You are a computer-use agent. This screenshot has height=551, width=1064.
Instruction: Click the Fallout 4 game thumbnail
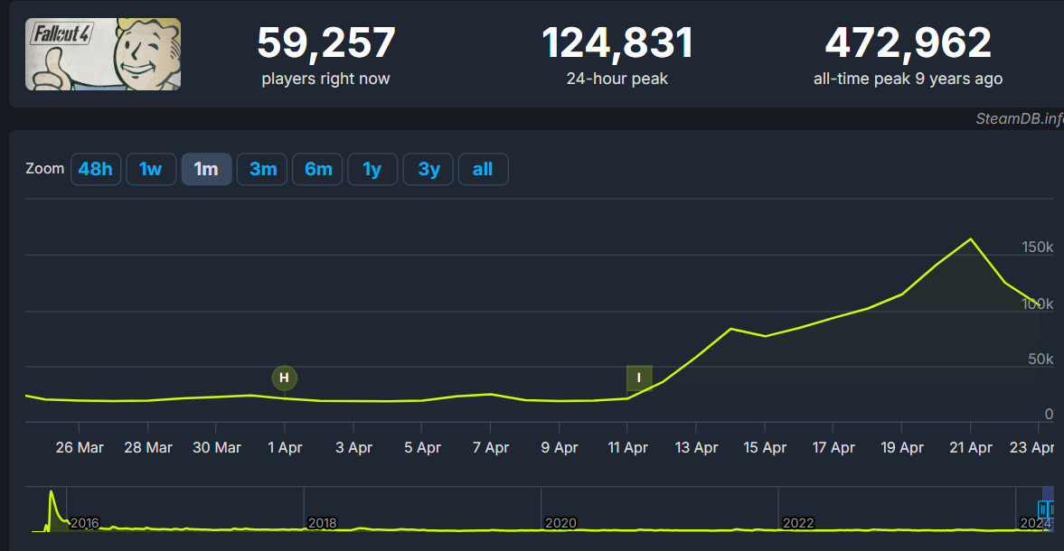coord(103,54)
